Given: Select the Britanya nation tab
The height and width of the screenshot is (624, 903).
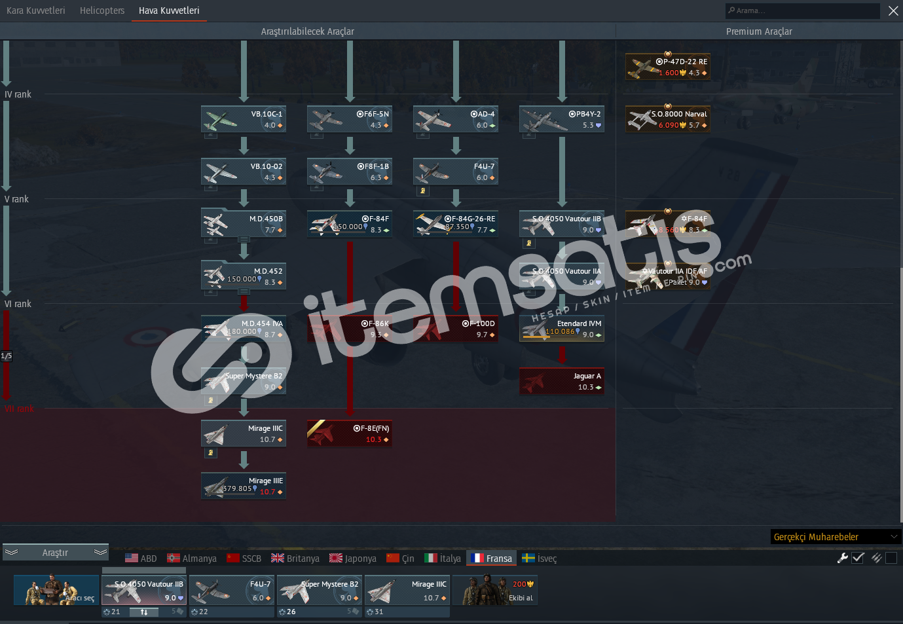Looking at the screenshot, I should pos(295,559).
